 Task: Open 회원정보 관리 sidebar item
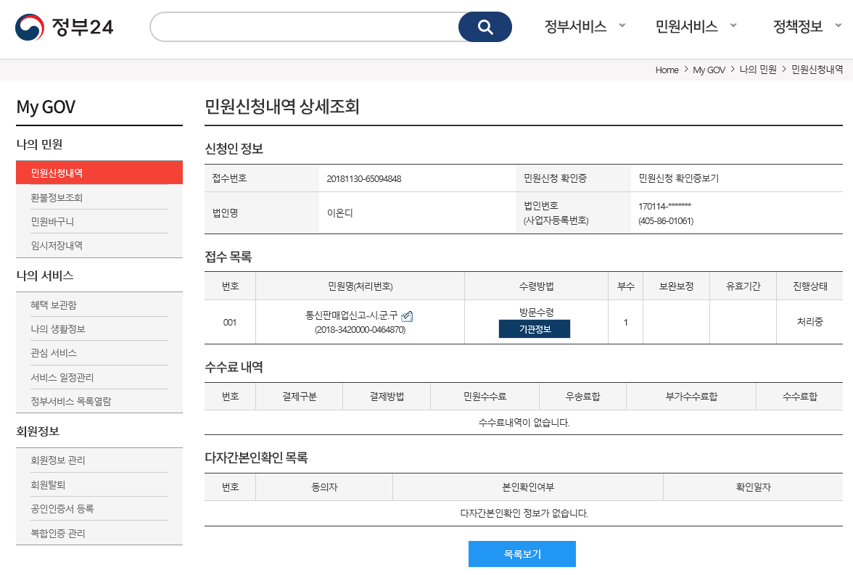[58, 460]
